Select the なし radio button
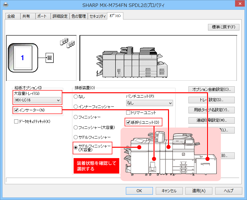 coord(76,96)
